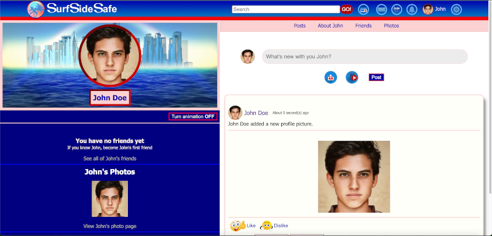Open View John's photo page link
Image resolution: width=492 pixels, height=236 pixels.
pos(110,226)
